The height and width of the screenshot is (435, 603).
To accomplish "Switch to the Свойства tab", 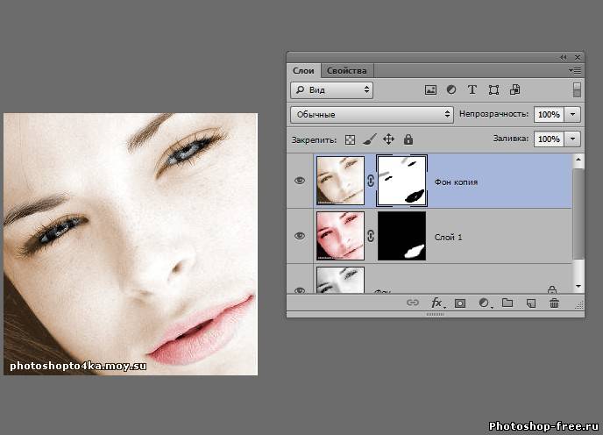I will click(x=348, y=70).
